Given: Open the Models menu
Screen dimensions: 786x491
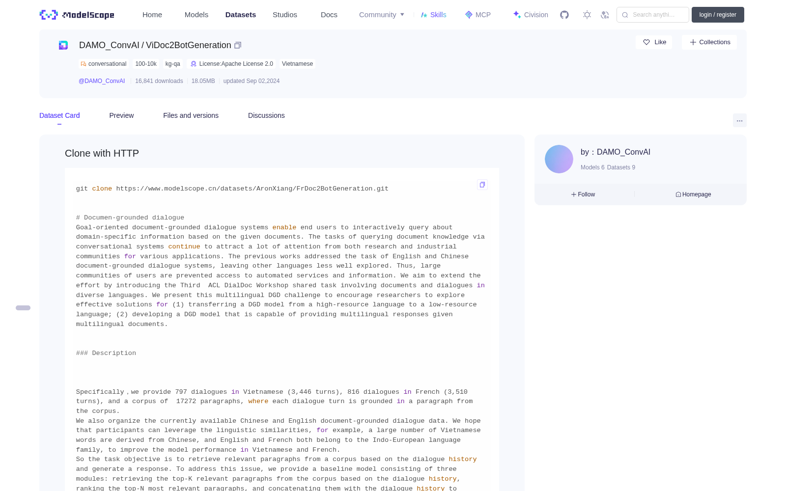Looking at the screenshot, I should pyautogui.click(x=196, y=15).
